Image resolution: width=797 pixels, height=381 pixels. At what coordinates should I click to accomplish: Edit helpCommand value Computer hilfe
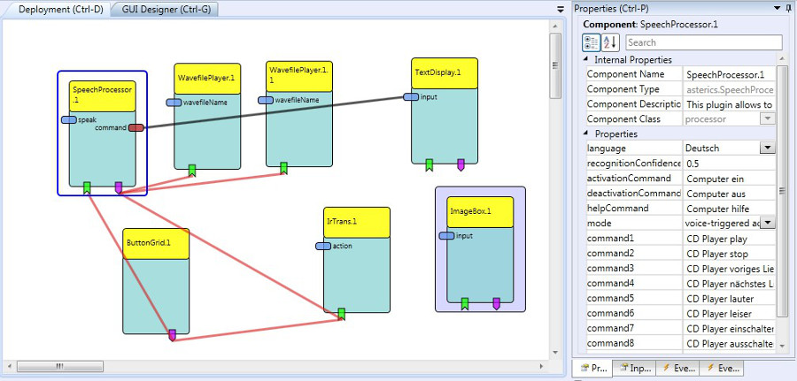(x=730, y=209)
